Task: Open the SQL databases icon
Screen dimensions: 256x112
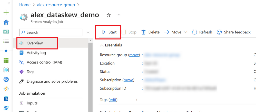Action: pos(6,98)
